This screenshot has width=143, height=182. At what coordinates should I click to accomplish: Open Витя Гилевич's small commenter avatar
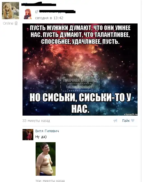(x=28, y=134)
